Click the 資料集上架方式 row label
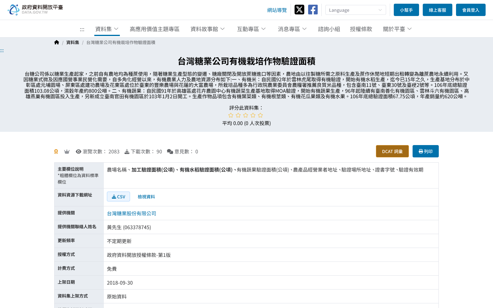 tap(73, 296)
